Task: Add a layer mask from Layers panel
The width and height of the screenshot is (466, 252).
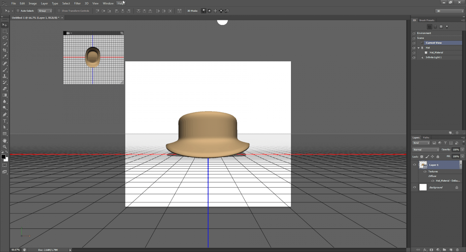Action: pos(431,250)
